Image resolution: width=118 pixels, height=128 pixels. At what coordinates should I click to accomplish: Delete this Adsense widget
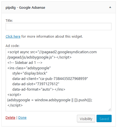10,118
